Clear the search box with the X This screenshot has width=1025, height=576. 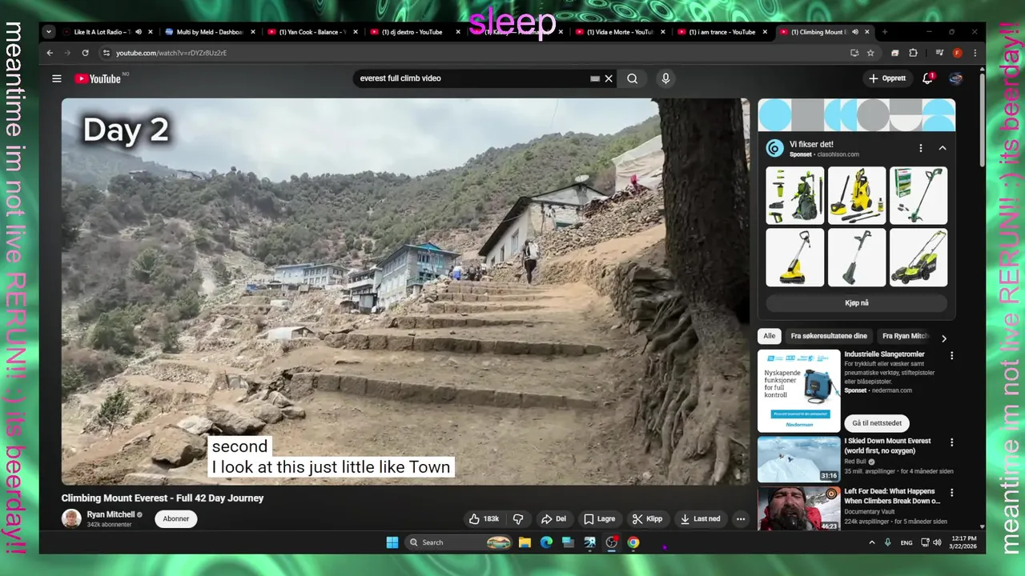click(609, 78)
